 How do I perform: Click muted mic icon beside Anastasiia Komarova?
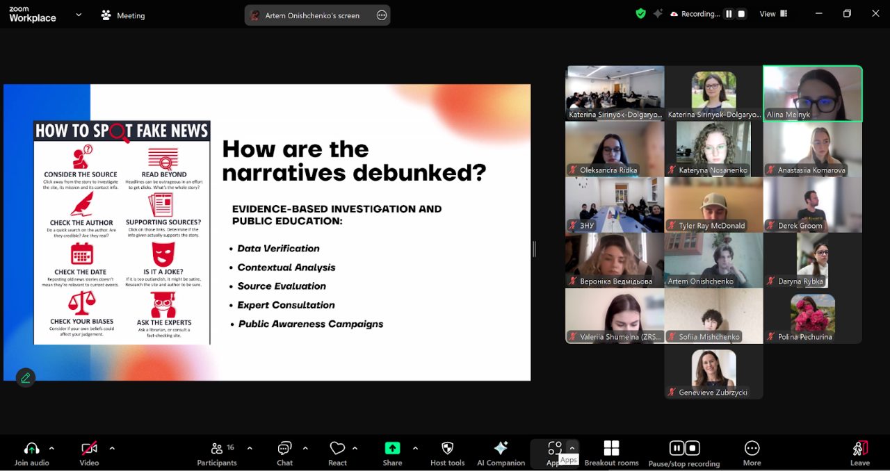pos(772,170)
